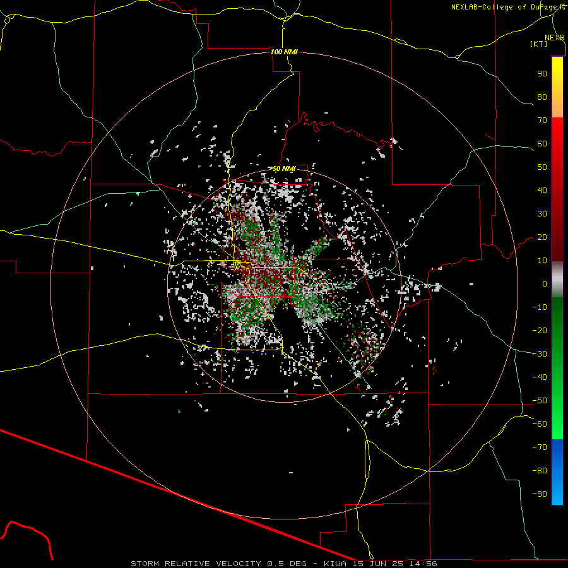
Task: Click the -10 value on the velocity legend
Action: click(540, 307)
